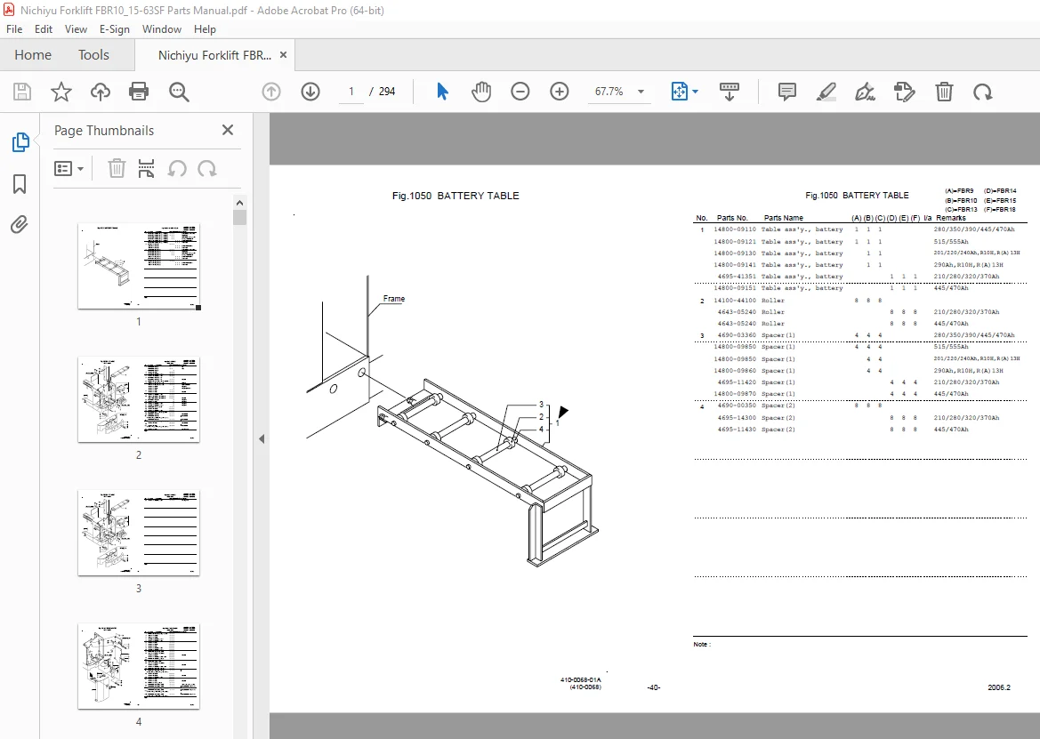Open the View menu
Screen dimensions: 1040x739
(76, 29)
